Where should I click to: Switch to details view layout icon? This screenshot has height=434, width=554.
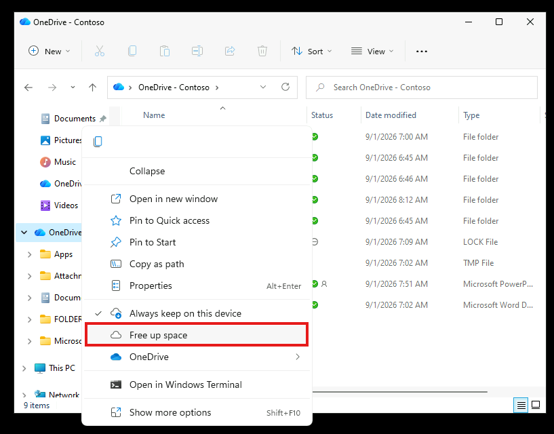[x=521, y=405]
